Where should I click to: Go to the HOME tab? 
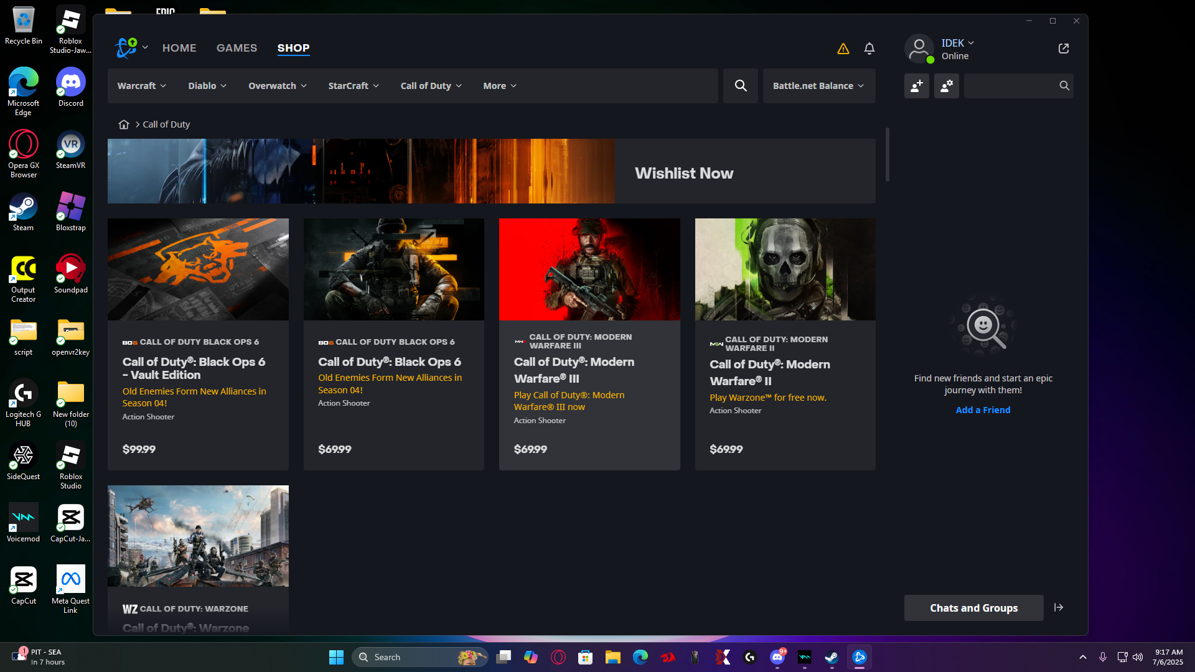[179, 48]
